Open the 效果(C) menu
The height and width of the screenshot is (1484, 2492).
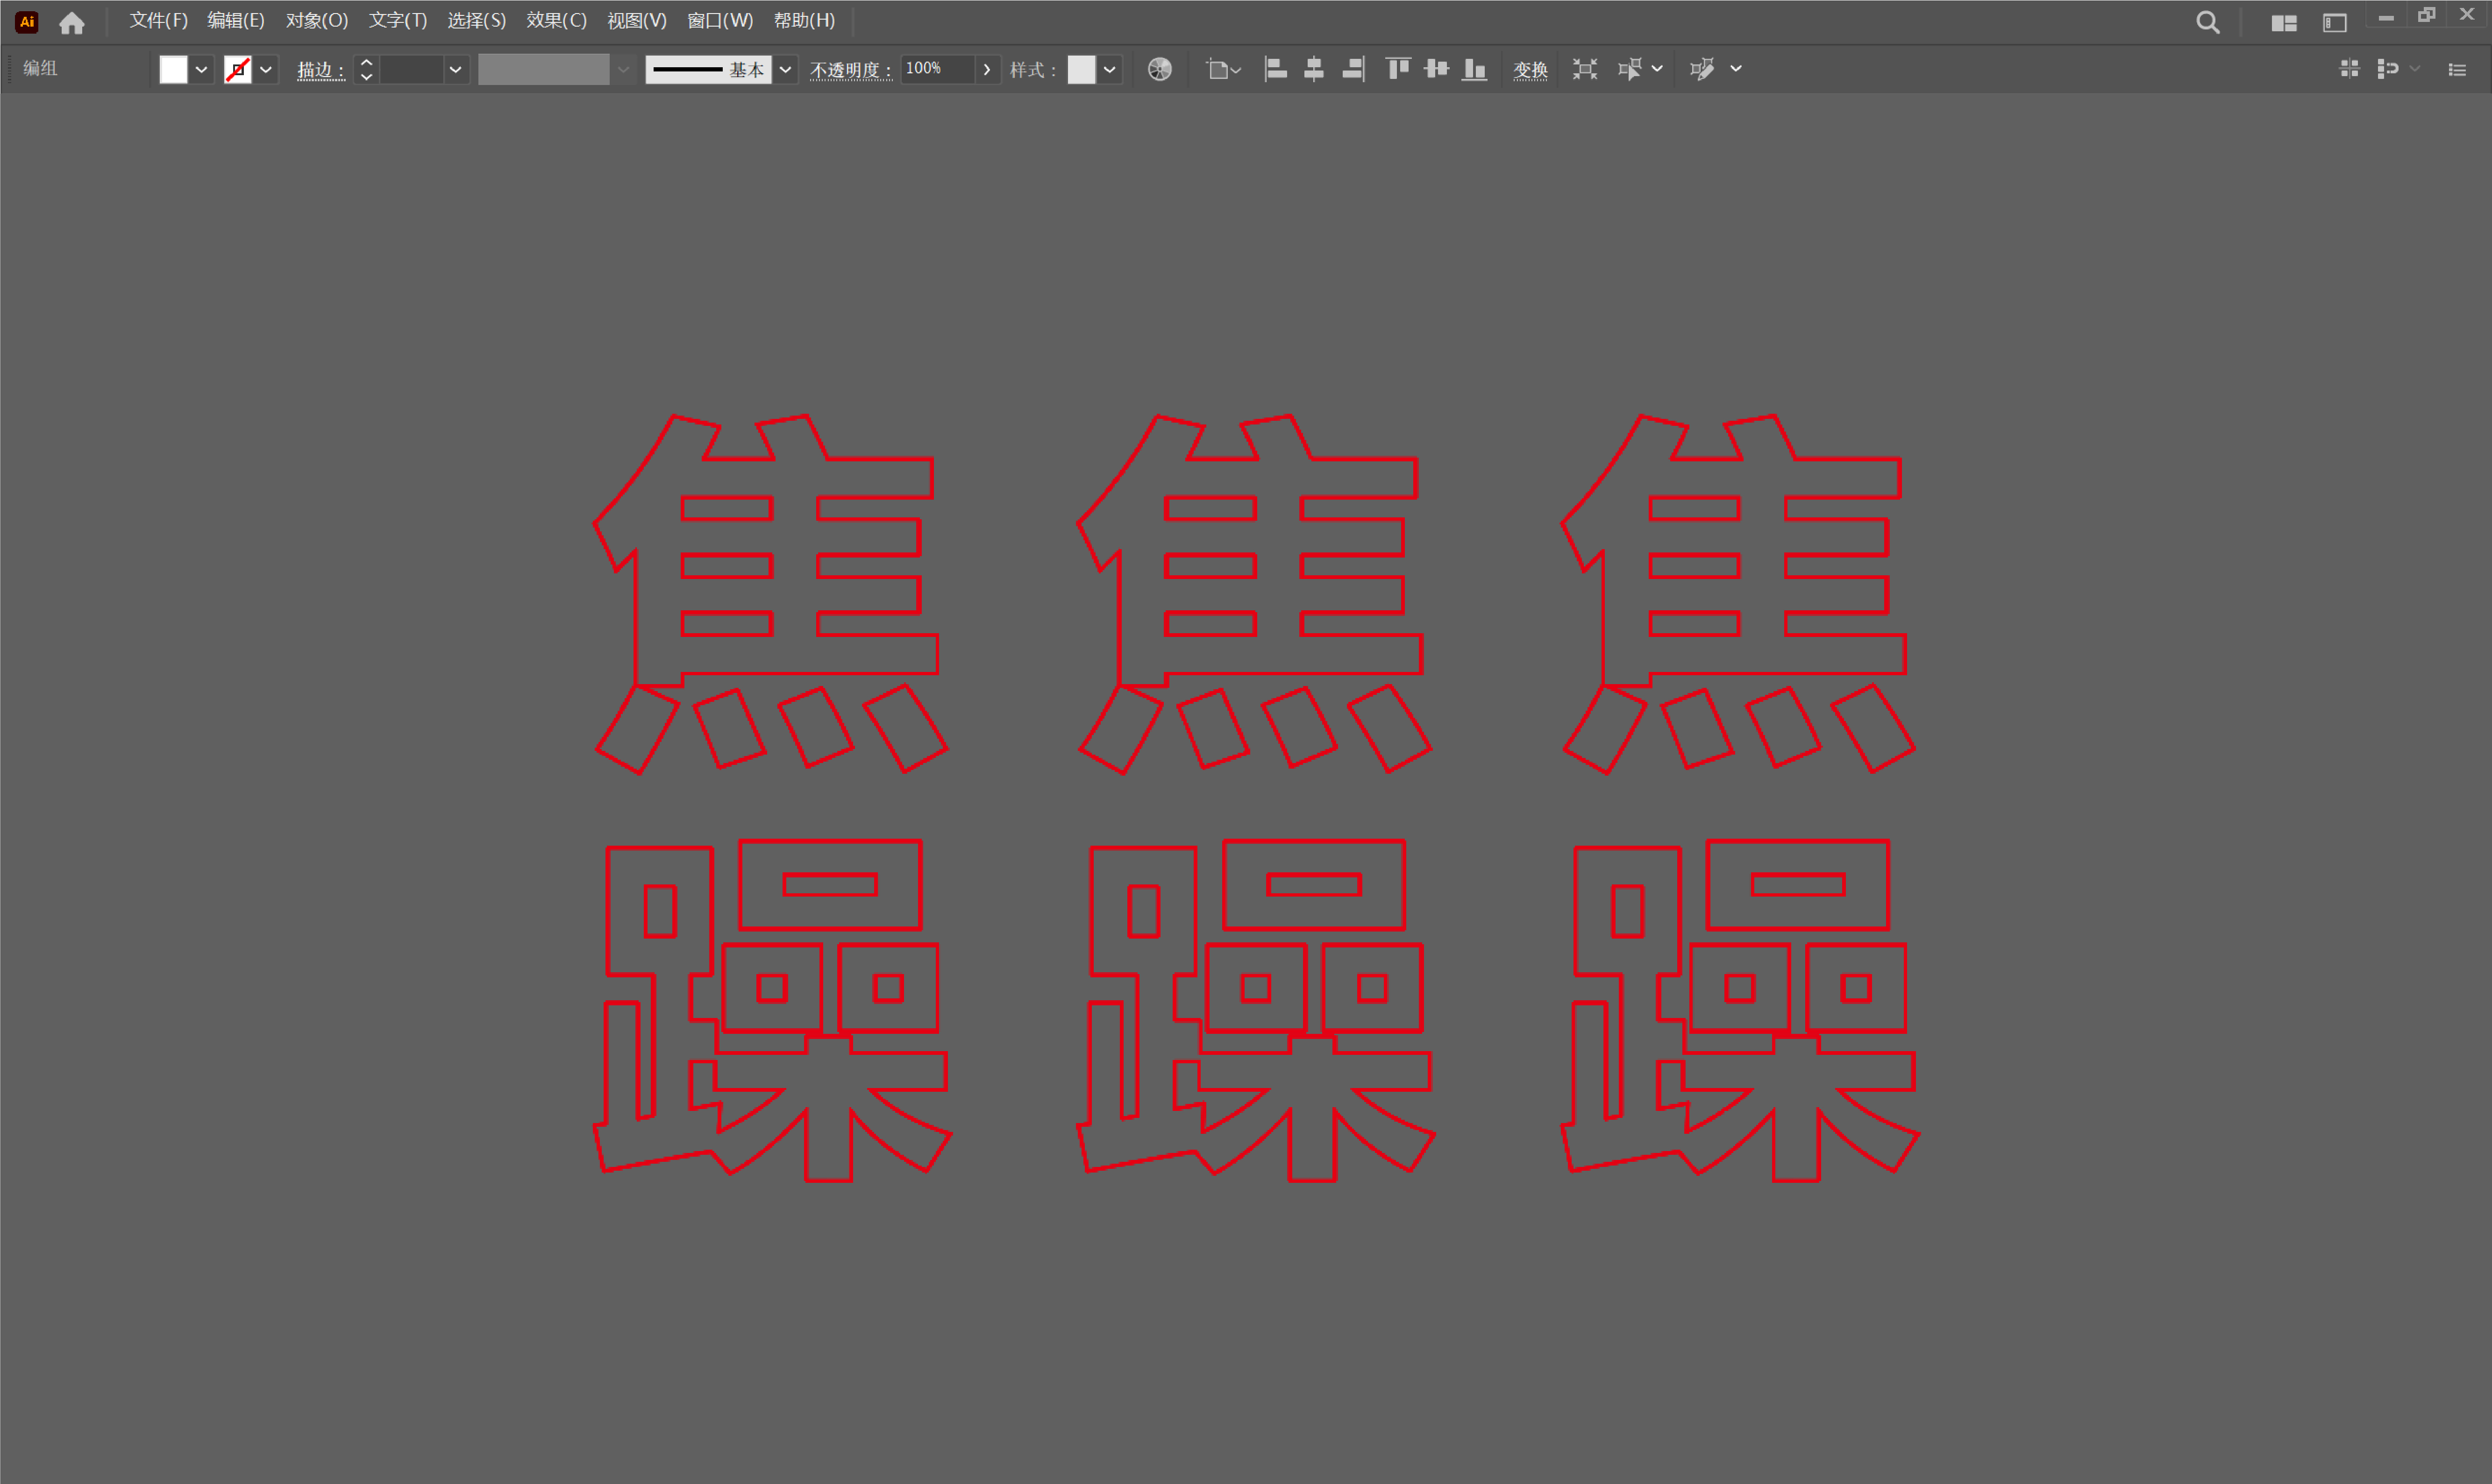pyautogui.click(x=556, y=21)
